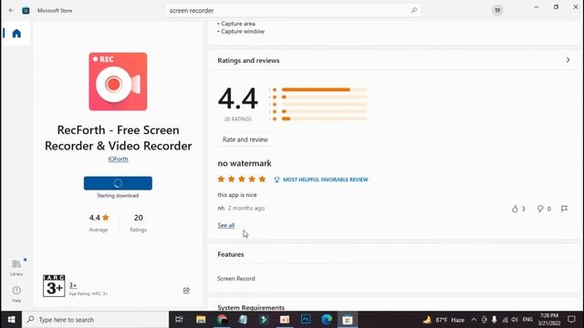The height and width of the screenshot is (328, 584).
Task: Click the volume speaker tray icon
Action: click(x=515, y=320)
